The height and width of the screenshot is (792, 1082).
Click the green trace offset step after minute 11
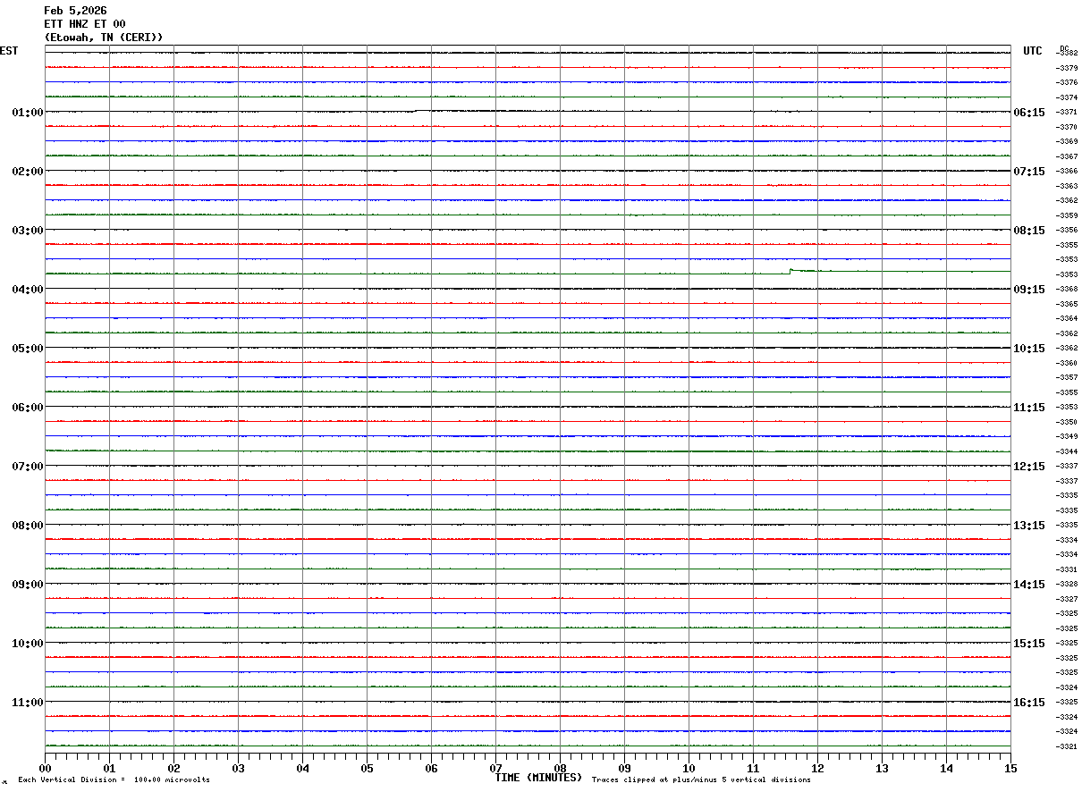pyautogui.click(x=790, y=271)
